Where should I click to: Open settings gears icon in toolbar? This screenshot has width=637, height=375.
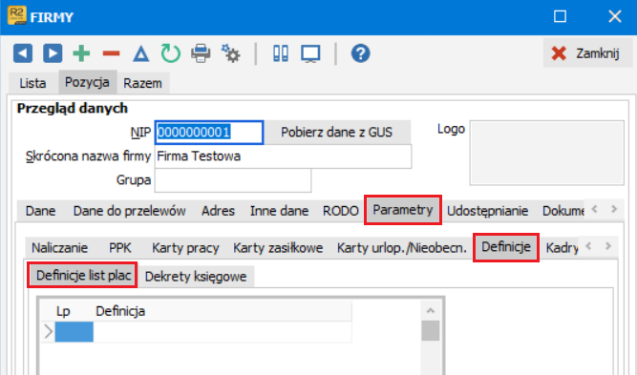[x=231, y=53]
